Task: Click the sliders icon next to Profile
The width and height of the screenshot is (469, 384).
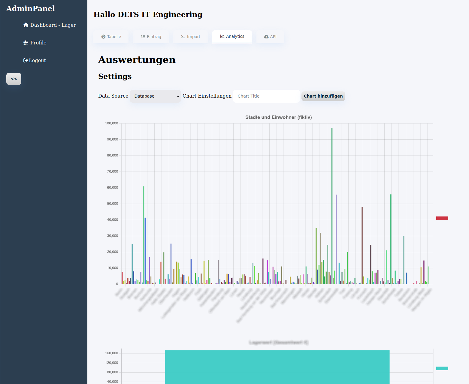Action: (x=26, y=43)
